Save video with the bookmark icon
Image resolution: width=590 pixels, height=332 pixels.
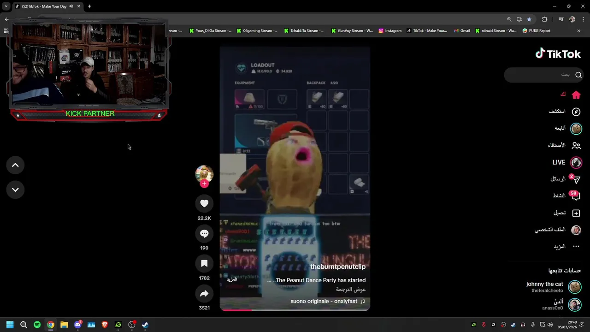204,264
